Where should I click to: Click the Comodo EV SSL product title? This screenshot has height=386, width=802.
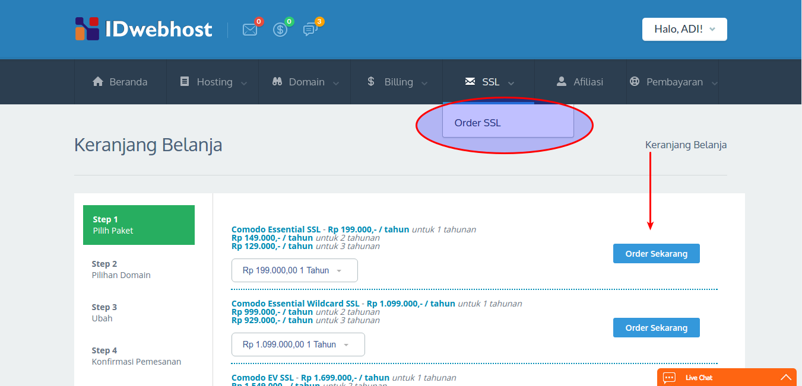click(262, 378)
